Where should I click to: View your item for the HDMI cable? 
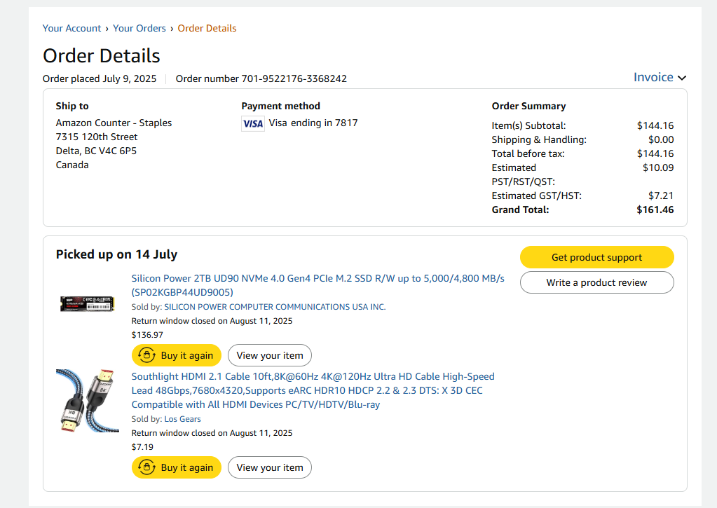(x=269, y=467)
